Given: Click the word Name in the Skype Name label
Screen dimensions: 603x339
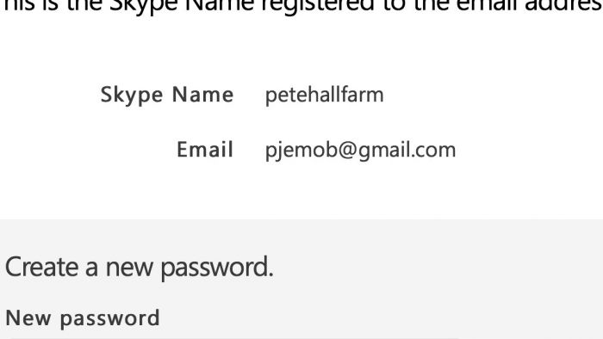Looking at the screenshot, I should click(x=202, y=95).
